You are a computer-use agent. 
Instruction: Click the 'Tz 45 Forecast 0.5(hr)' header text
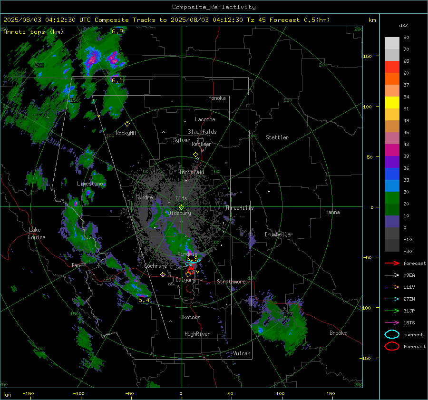(288, 20)
